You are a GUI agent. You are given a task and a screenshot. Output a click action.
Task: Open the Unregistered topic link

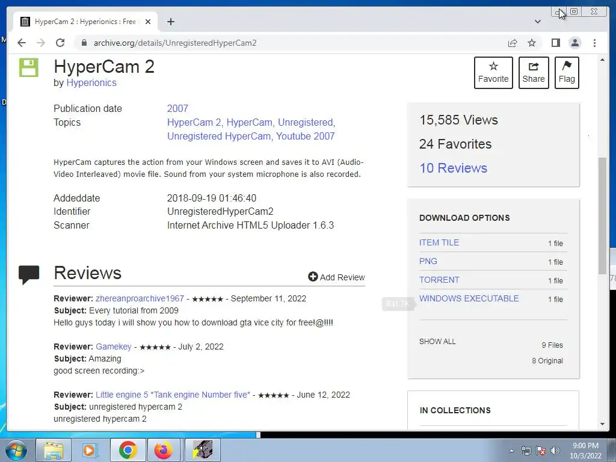[306, 123]
